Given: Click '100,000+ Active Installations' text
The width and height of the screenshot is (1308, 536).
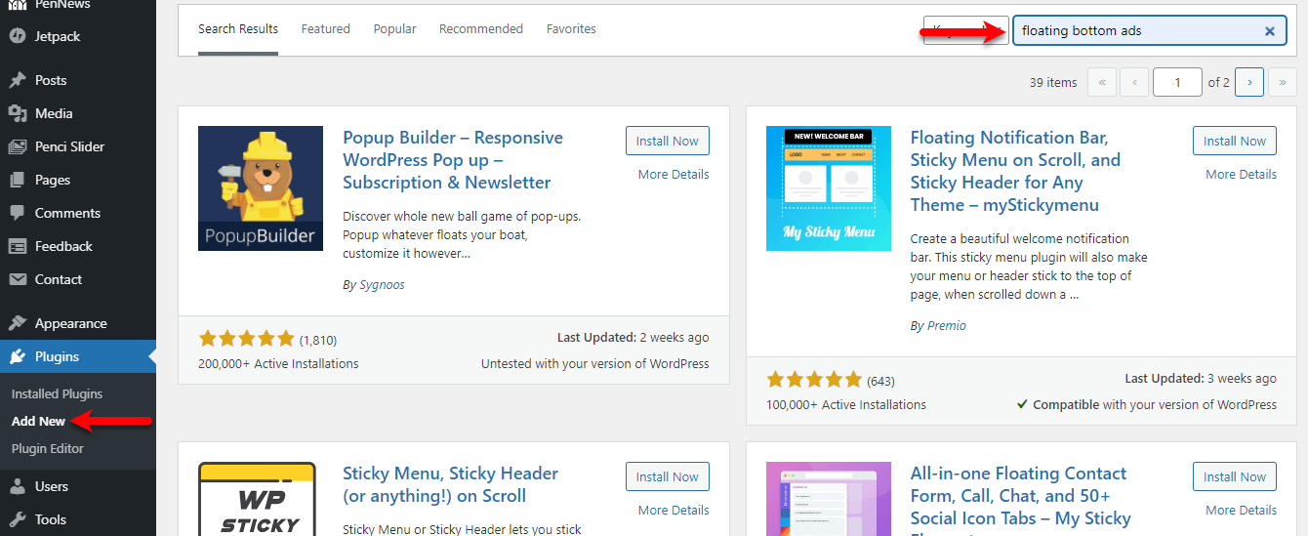Looking at the screenshot, I should (x=846, y=405).
